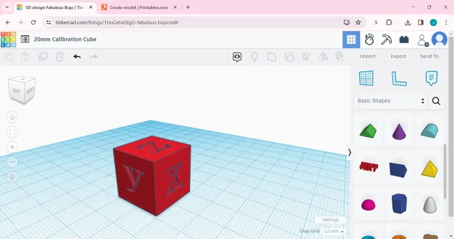Toggle the notes visibility eye icon

point(237,57)
